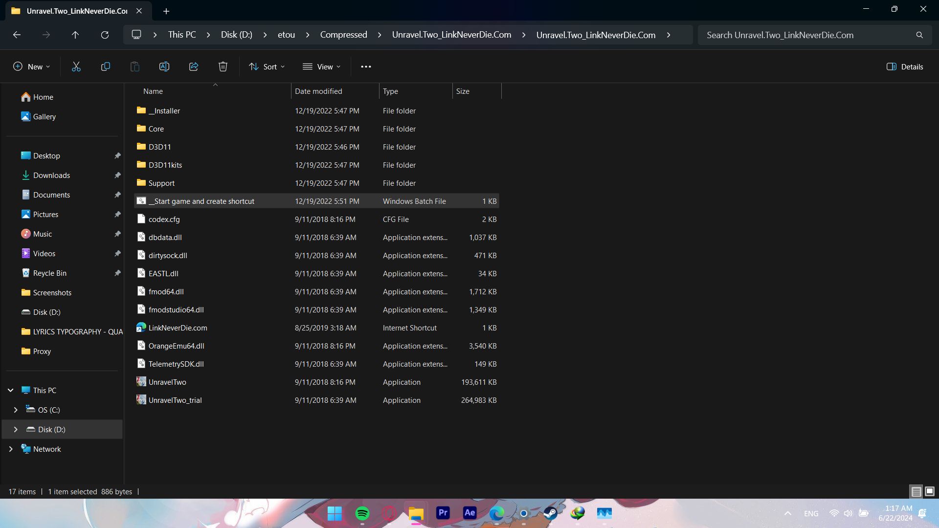Viewport: 939px width, 528px height.
Task: Open the Support folder
Action: (x=161, y=183)
